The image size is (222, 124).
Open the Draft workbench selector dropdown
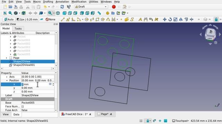pyautogui.click(x=91, y=7)
